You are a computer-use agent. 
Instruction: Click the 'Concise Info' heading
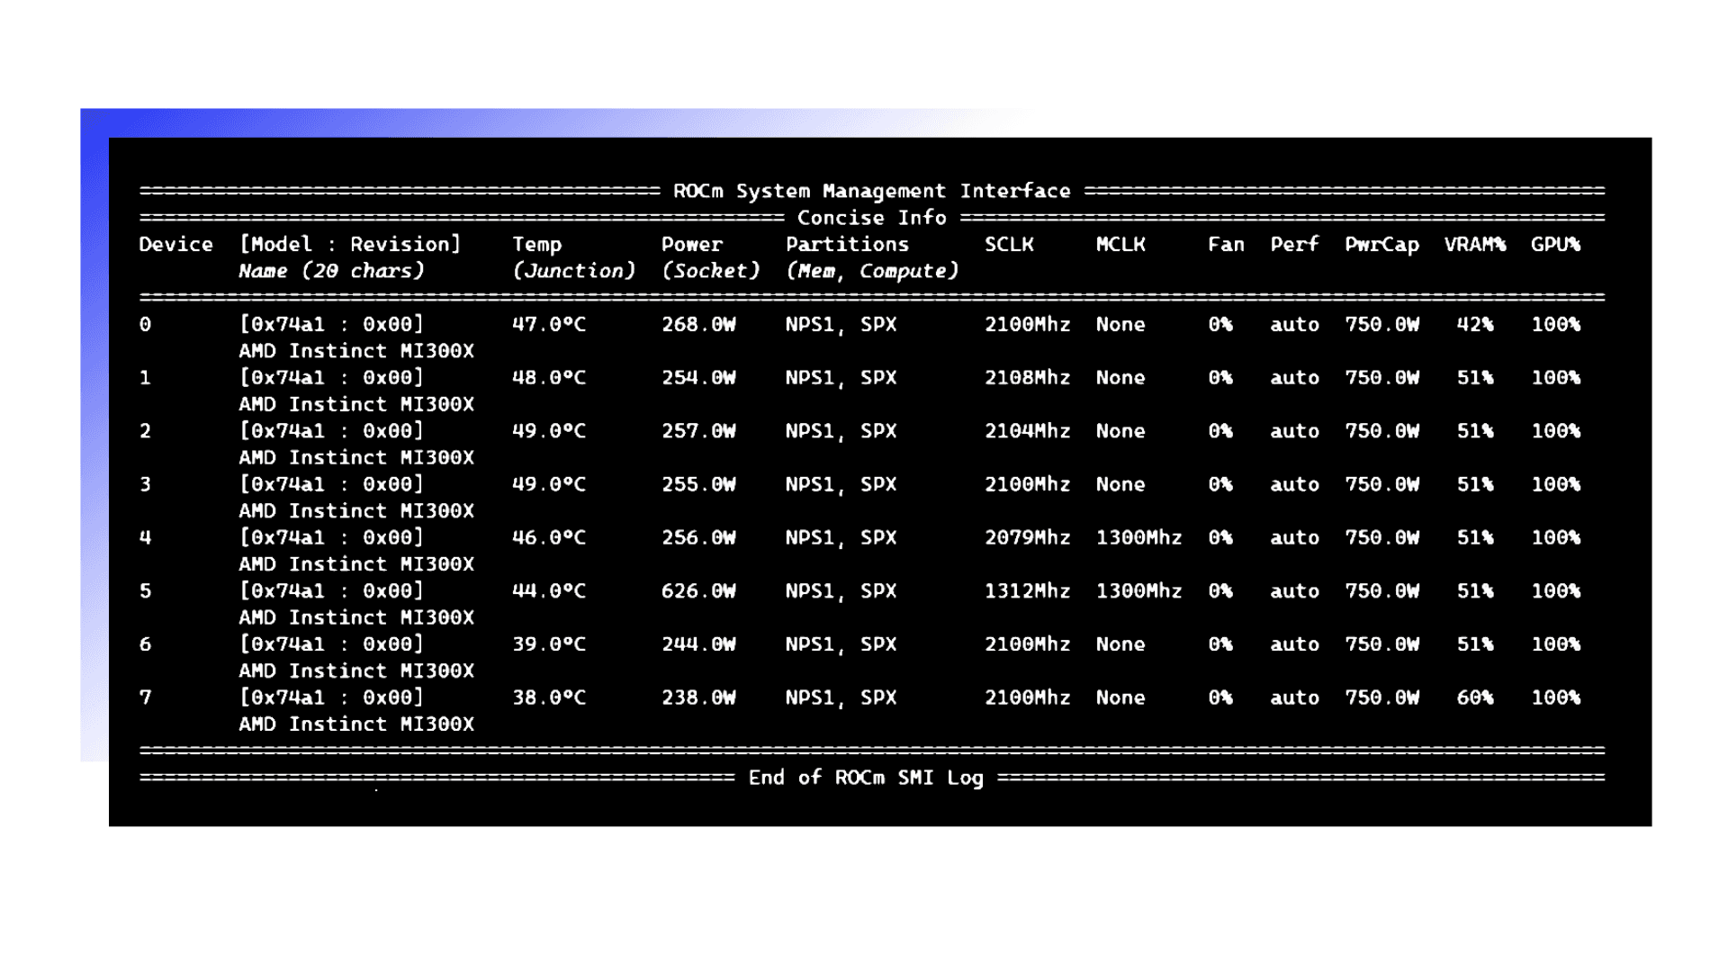point(872,218)
